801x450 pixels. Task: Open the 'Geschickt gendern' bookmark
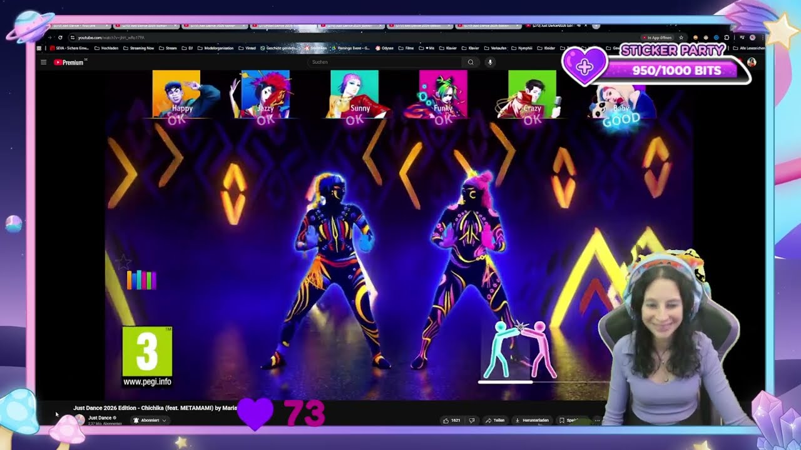coord(278,48)
